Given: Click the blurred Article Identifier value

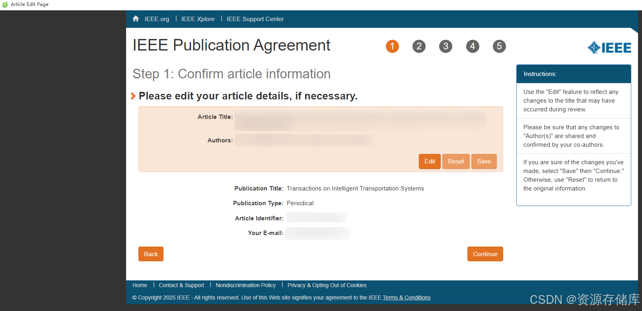Looking at the screenshot, I should coord(317,218).
